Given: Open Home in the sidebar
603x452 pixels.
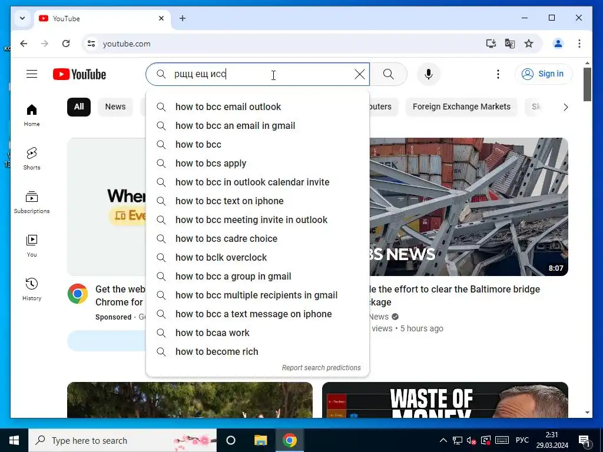Looking at the screenshot, I should coord(32,115).
